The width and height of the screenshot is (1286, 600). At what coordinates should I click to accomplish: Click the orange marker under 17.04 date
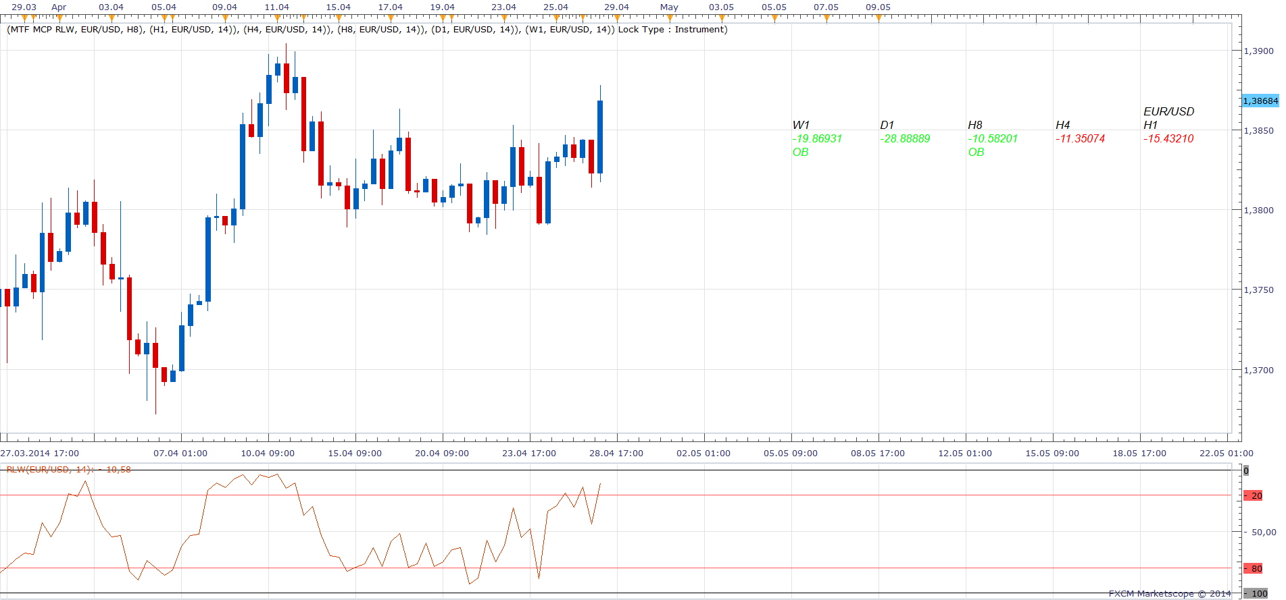click(390, 18)
